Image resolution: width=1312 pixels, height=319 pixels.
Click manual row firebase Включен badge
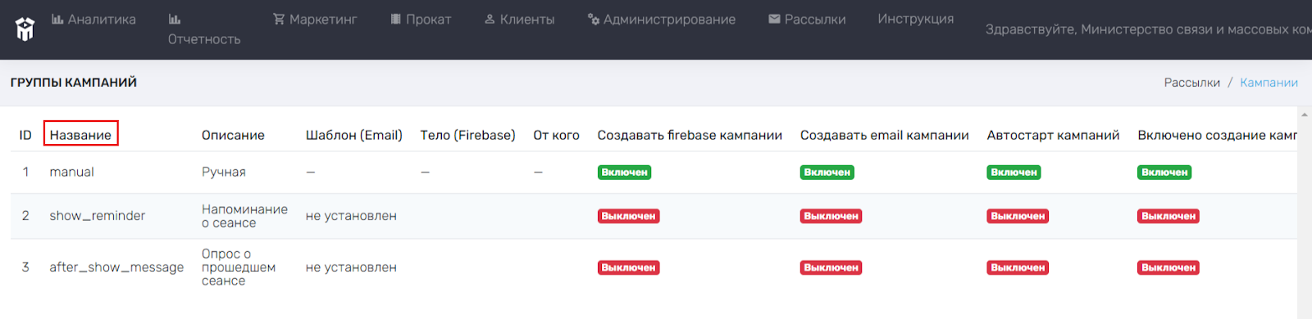point(624,173)
